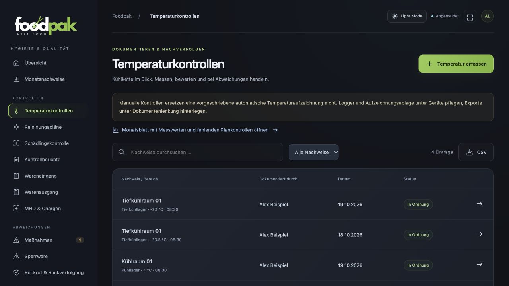
Task: Click the clipboard icon beside Kontrollberichte
Action: [16, 160]
